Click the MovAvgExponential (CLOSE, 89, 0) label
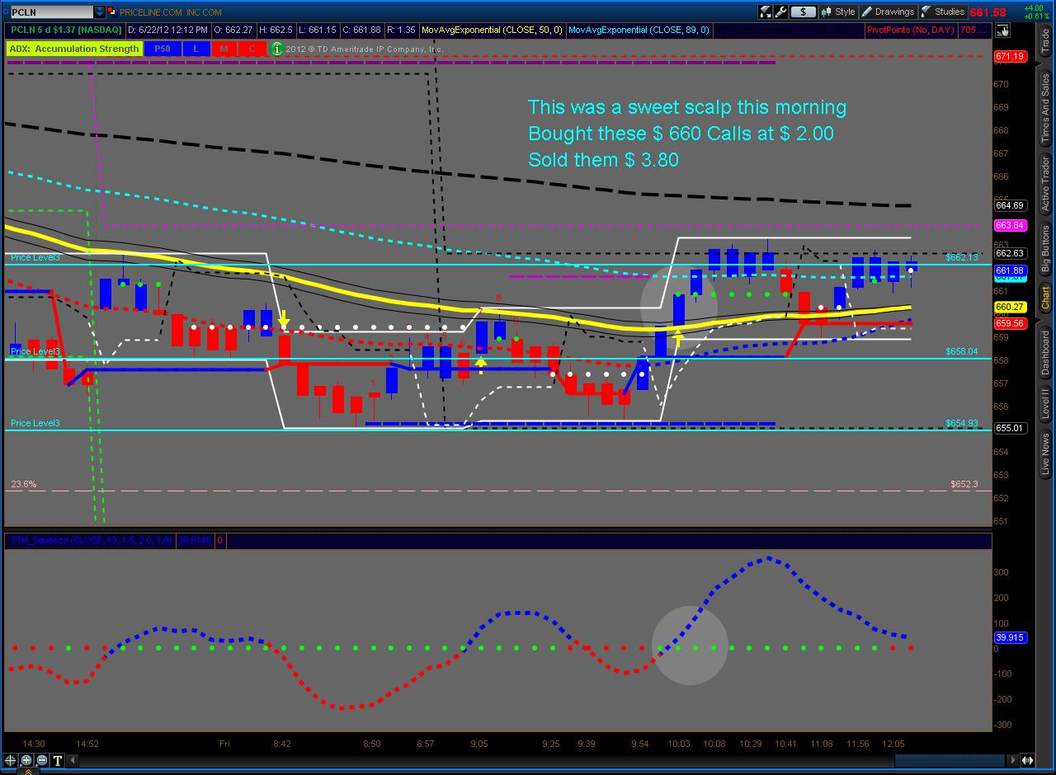 [639, 30]
